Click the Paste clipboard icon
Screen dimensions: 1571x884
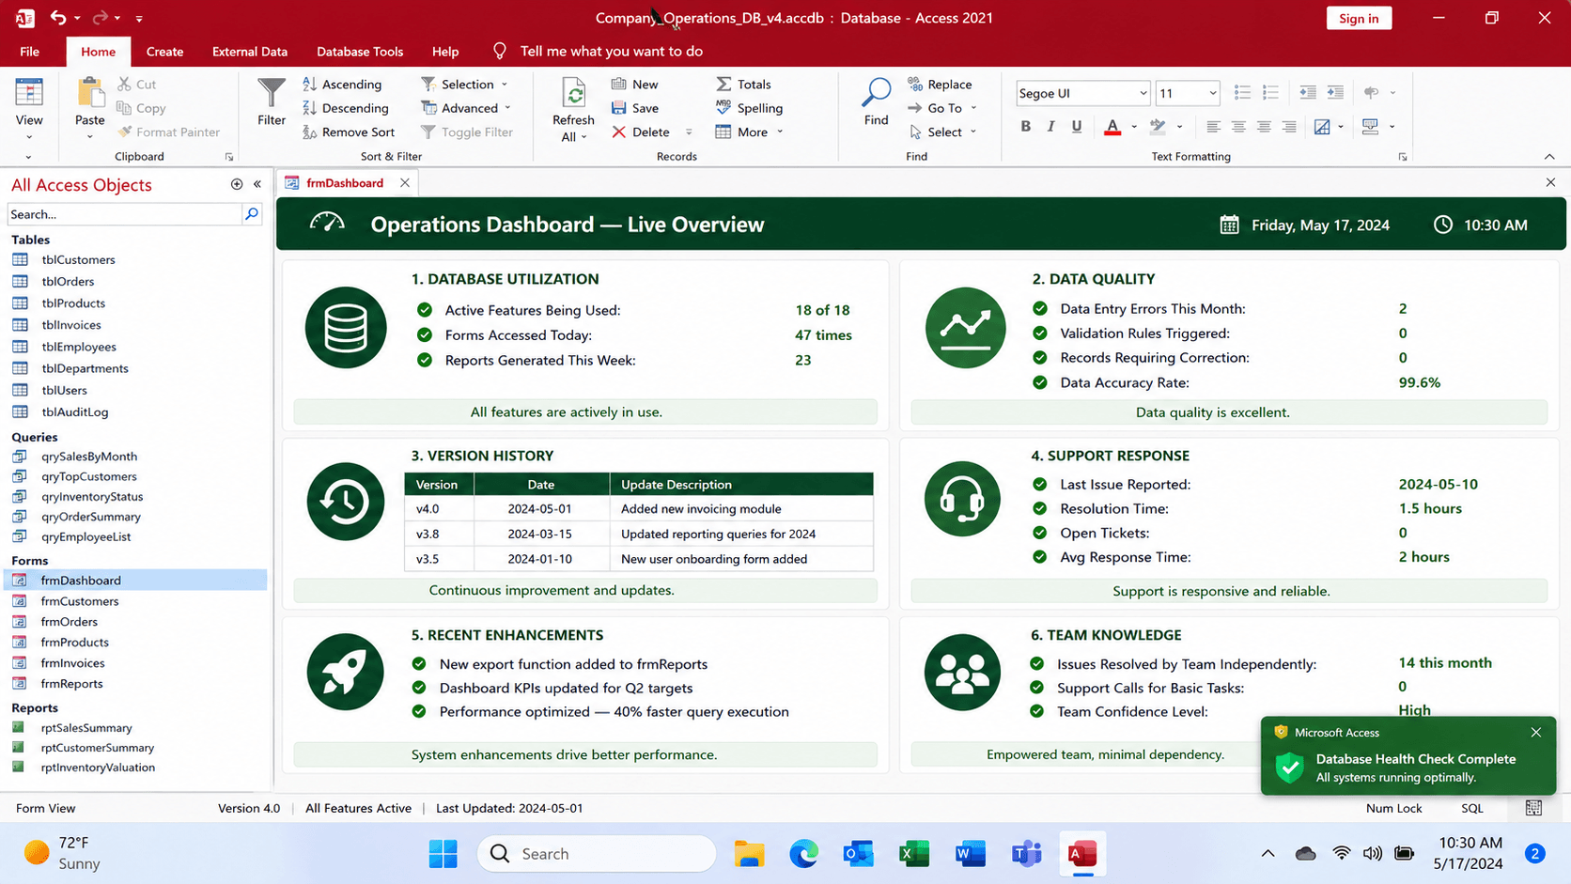[90, 93]
